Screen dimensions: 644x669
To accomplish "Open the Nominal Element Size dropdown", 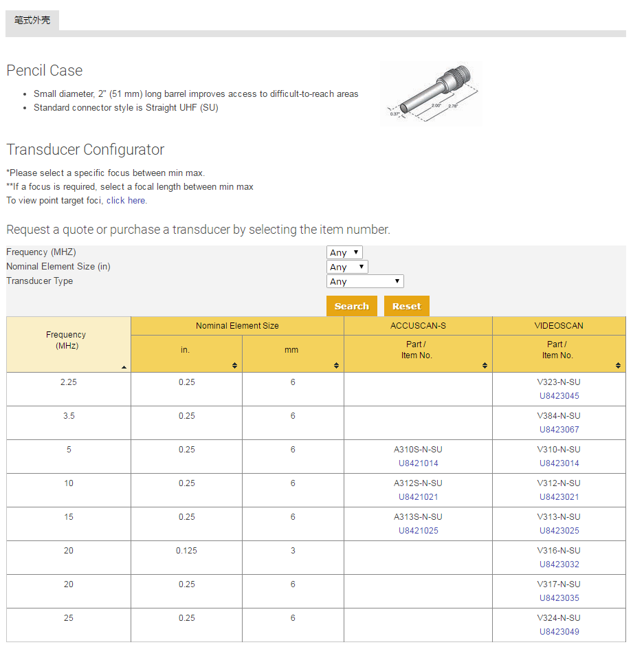I will pos(347,267).
